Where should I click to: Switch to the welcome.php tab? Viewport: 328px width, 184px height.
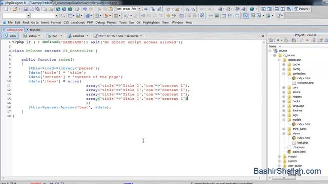(13, 30)
